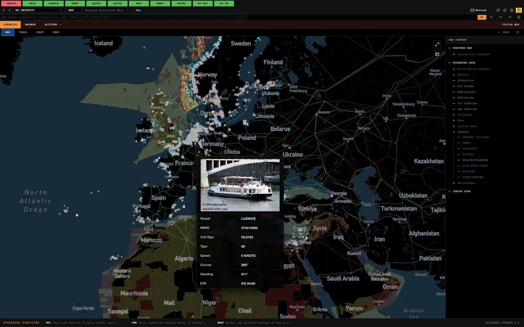Select the MAP view tab
The height and width of the screenshot is (327, 524).
[x=7, y=32]
